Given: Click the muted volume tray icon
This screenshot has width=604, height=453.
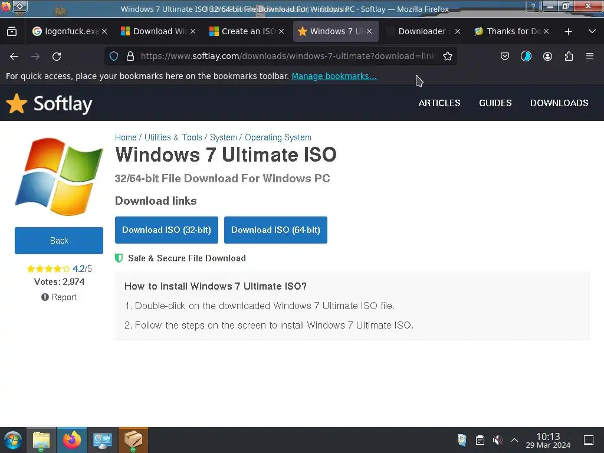Looking at the screenshot, I should [x=497, y=440].
